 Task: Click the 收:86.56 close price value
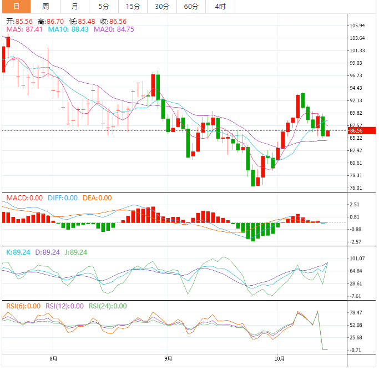coord(113,22)
